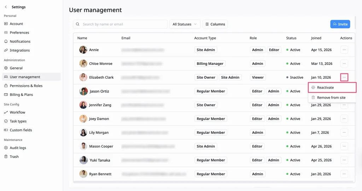Screen dimensions: 362x191
Task: Open actions menu for Yuki Tanaka
Action: click(344, 160)
